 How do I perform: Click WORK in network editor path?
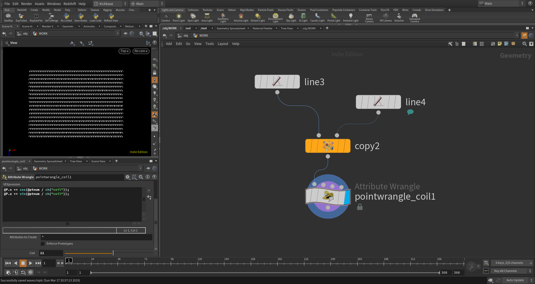(204, 35)
